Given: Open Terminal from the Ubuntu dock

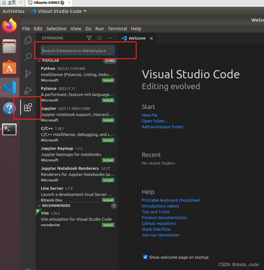Looking at the screenshot, I should 9,129.
